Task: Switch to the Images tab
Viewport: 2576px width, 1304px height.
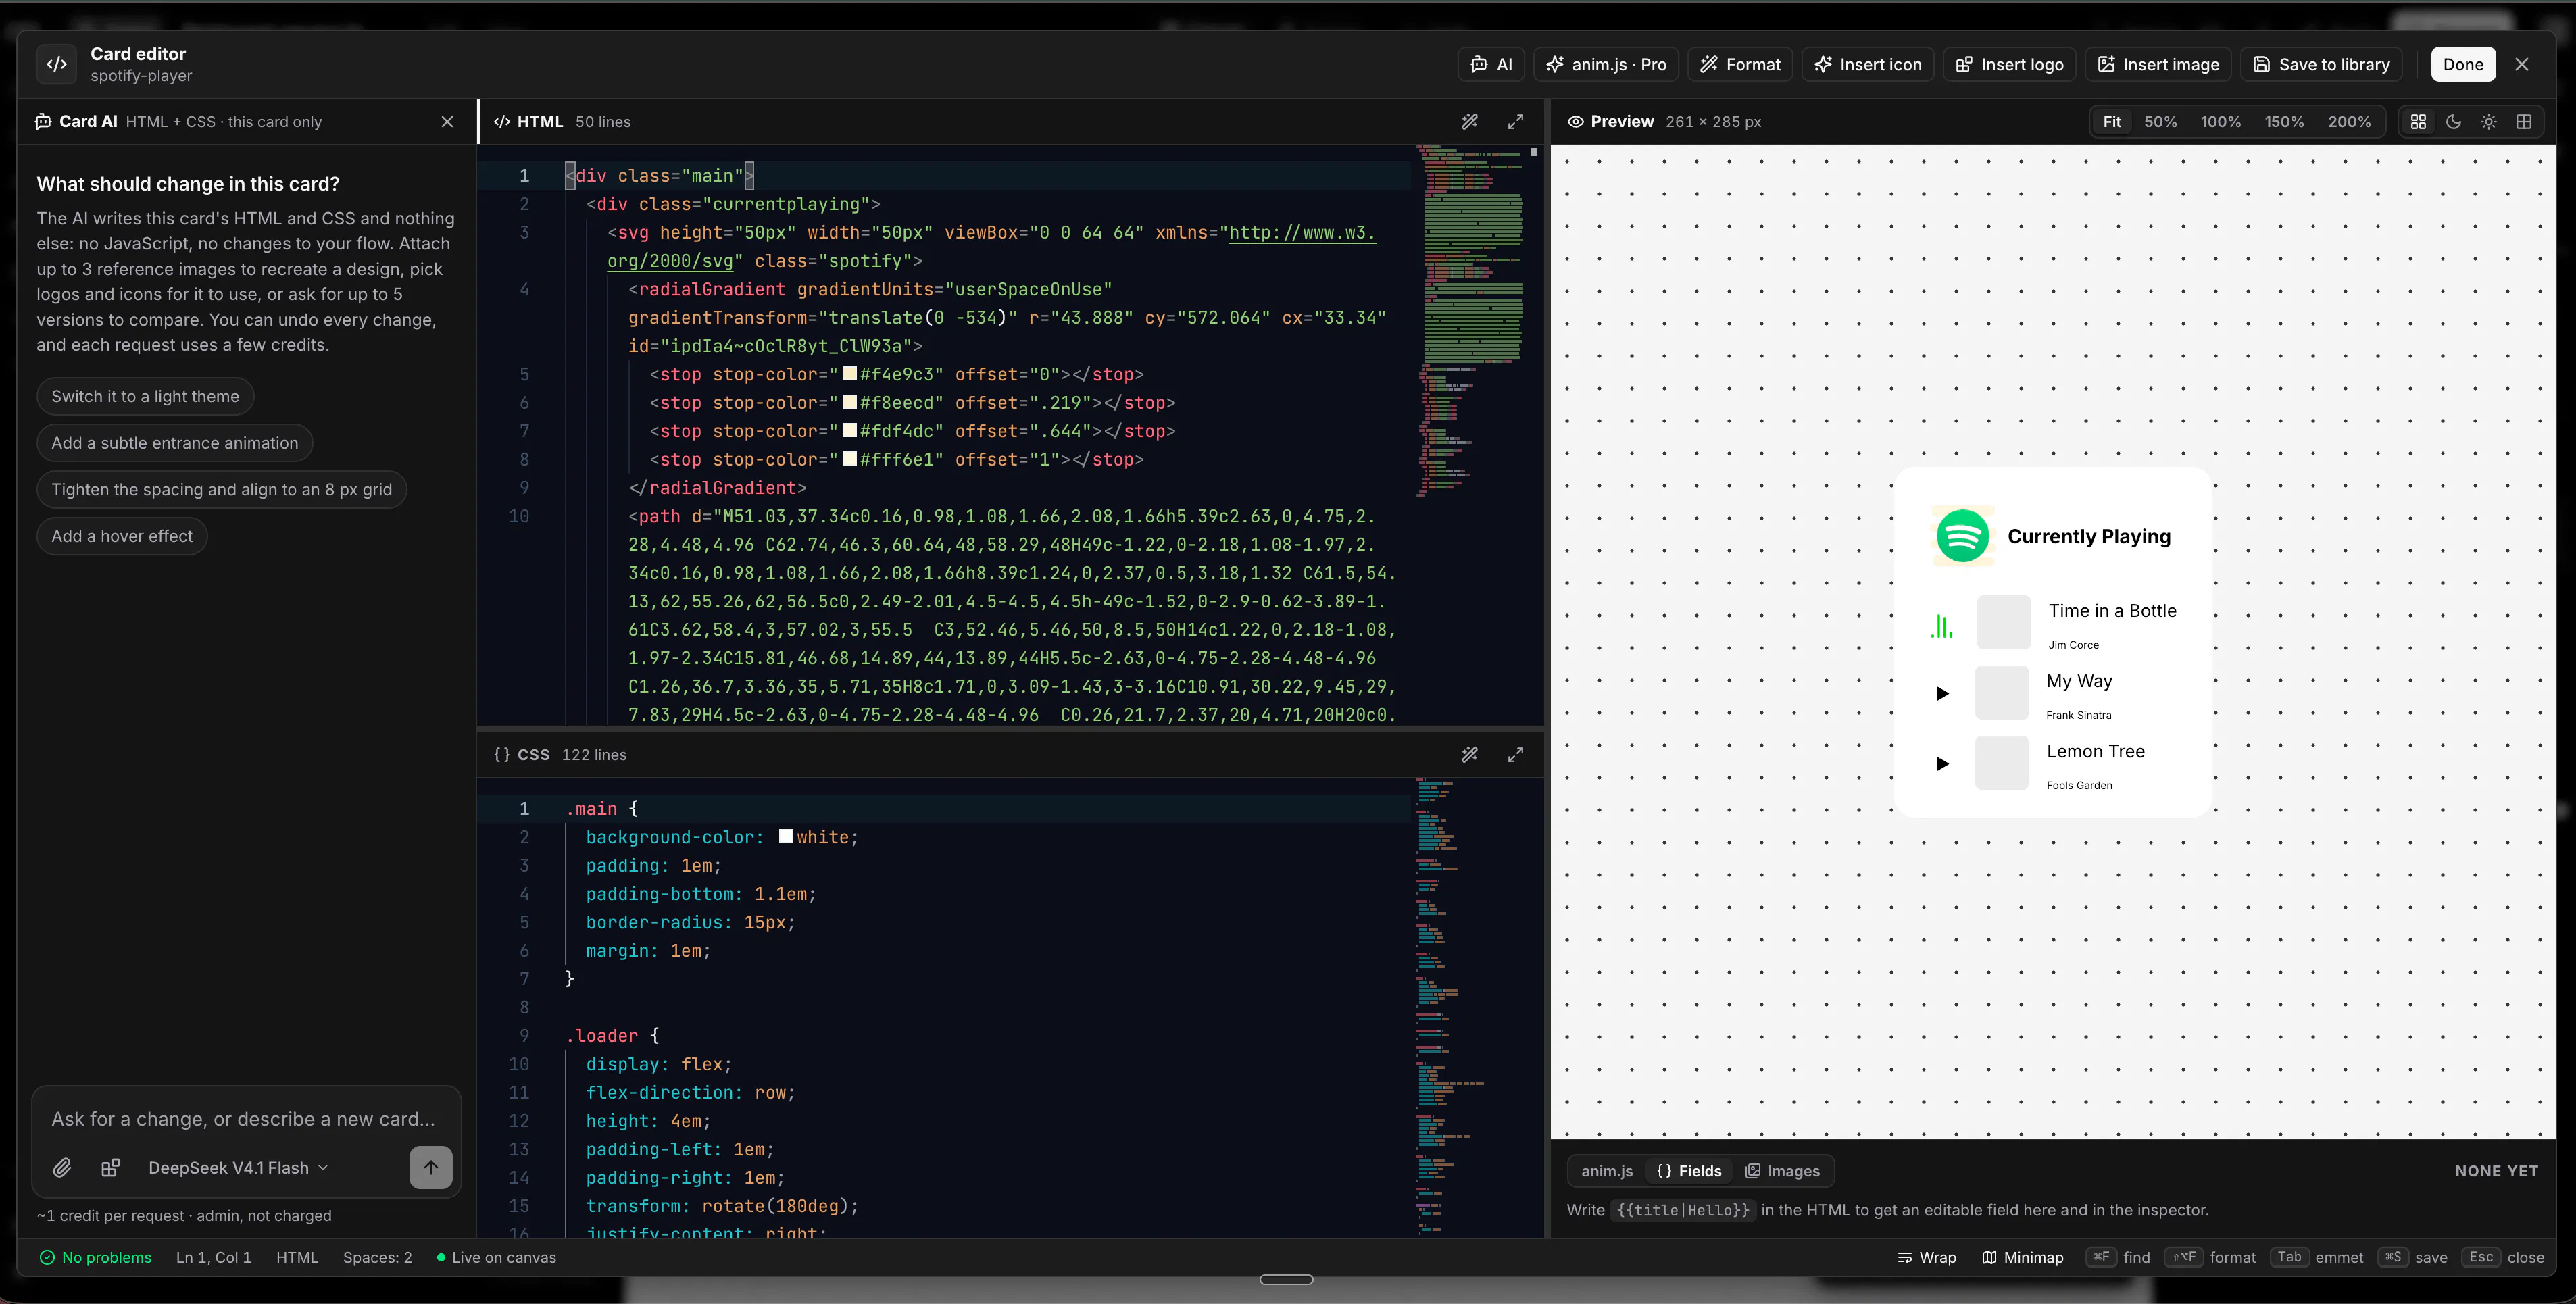Action: click(1783, 1171)
